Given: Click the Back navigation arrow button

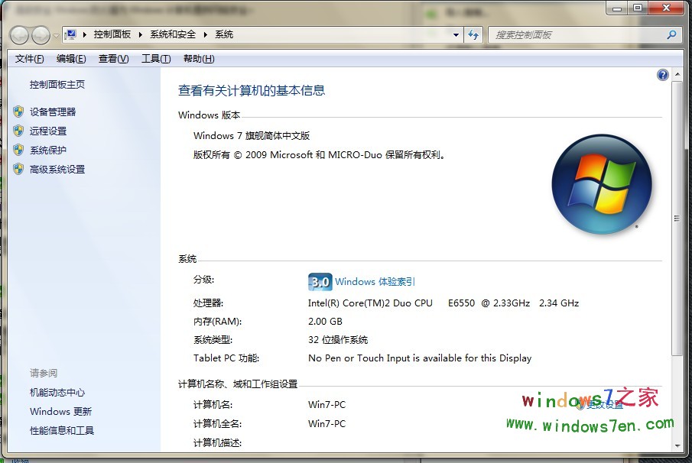Looking at the screenshot, I should coord(19,35).
